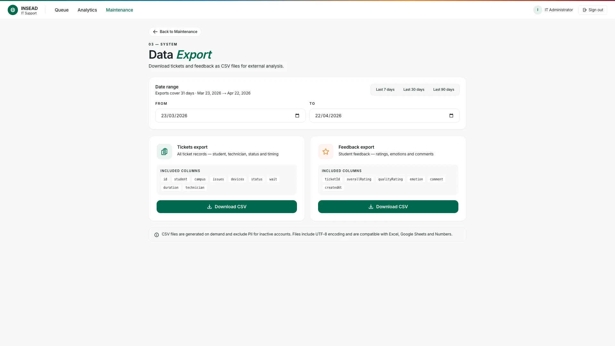615x346 pixels.
Task: Click the 'Feedback export' heading
Action: click(x=356, y=147)
